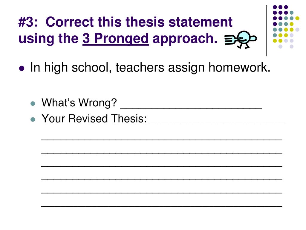
Task: Click the "What's Wrong?" blank line
Action: [x=191, y=107]
